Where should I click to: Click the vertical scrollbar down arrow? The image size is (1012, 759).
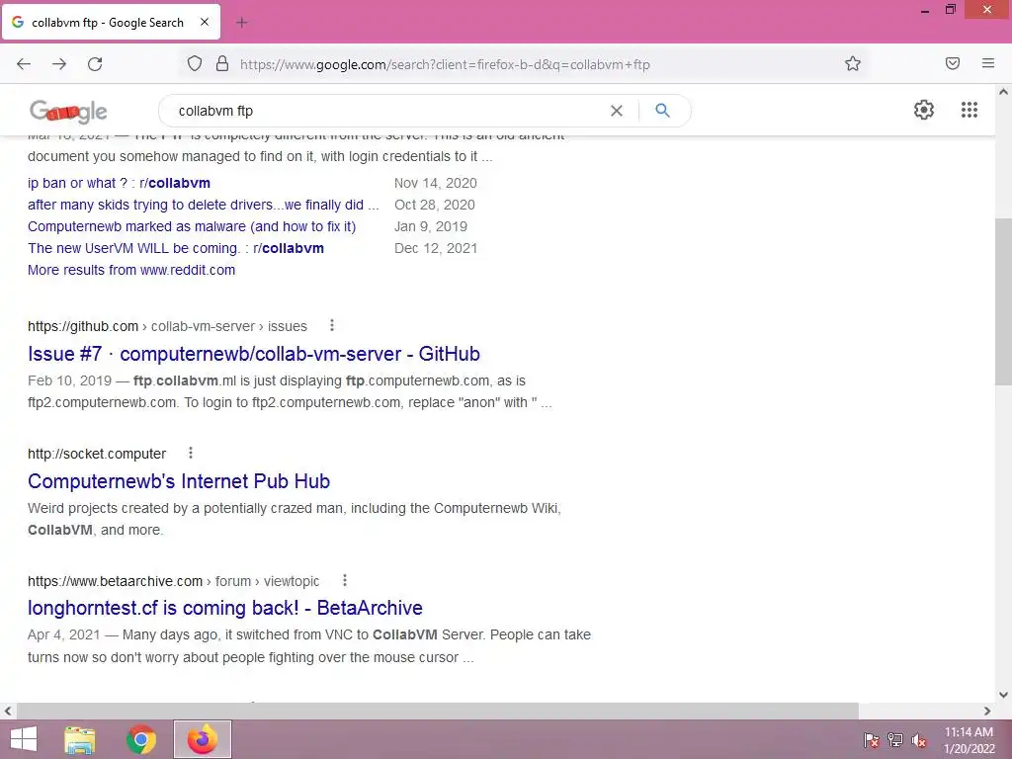point(1003,695)
